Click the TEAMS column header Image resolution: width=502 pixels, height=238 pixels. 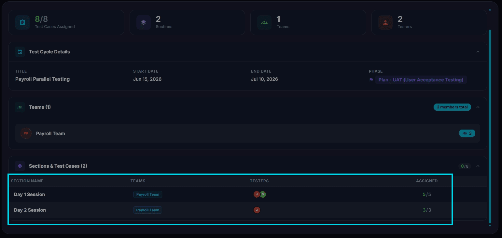coord(138,181)
